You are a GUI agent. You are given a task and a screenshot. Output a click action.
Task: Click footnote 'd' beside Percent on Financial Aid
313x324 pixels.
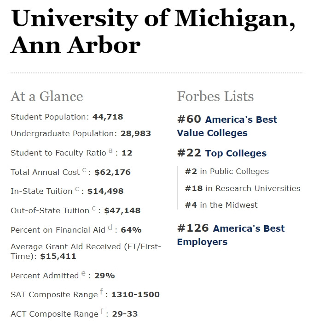click(x=110, y=227)
